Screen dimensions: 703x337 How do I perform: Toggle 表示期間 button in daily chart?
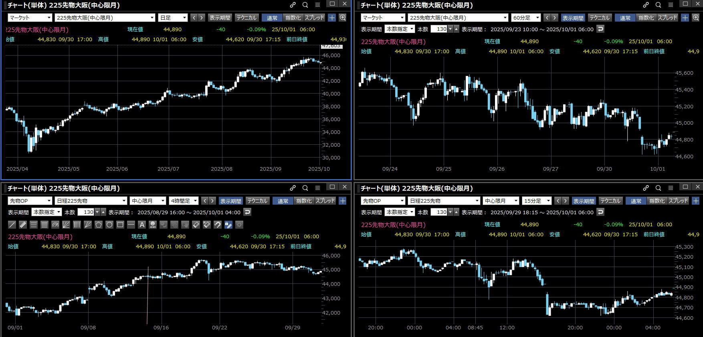[x=220, y=18]
